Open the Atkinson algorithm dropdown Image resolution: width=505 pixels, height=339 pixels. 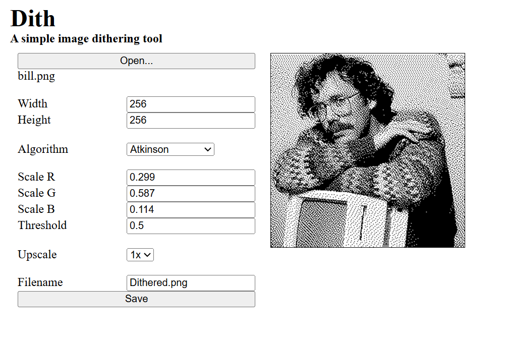tap(171, 149)
